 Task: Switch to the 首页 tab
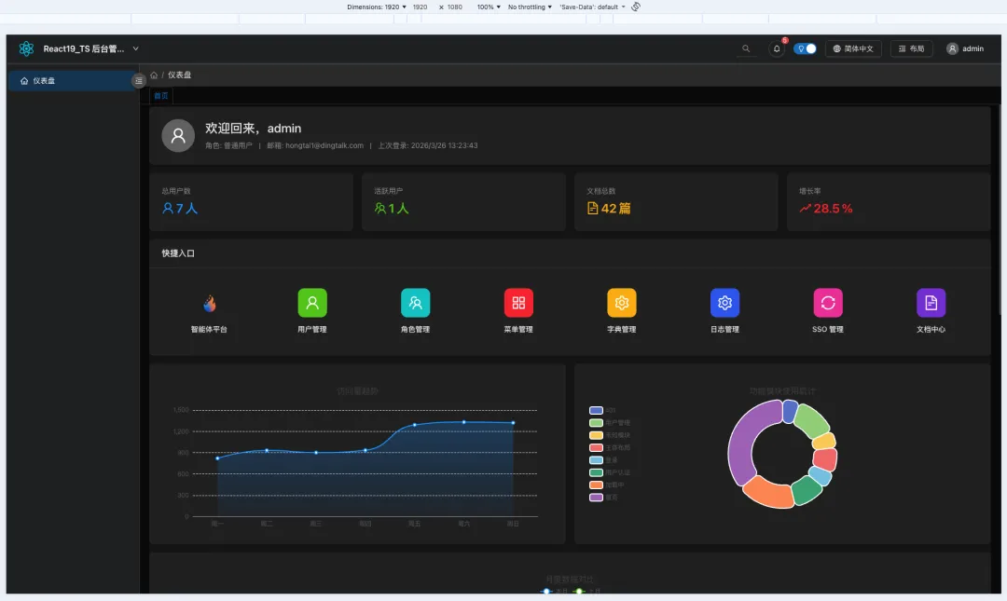tap(161, 96)
